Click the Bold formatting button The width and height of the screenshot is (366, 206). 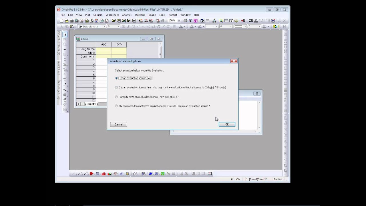click(x=123, y=26)
